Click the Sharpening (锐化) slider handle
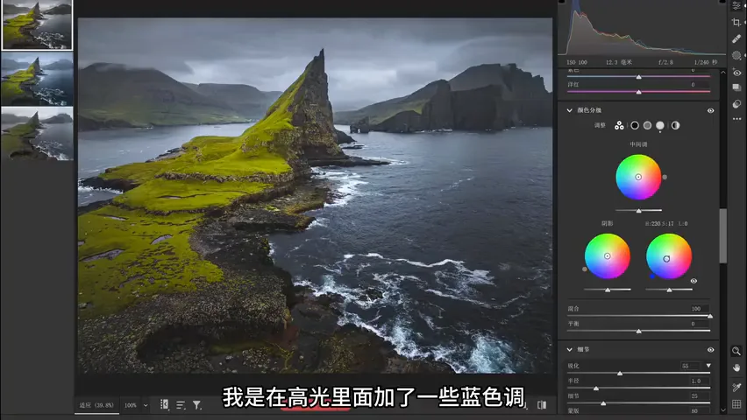Viewport: 747px width, 420px height. (x=620, y=374)
